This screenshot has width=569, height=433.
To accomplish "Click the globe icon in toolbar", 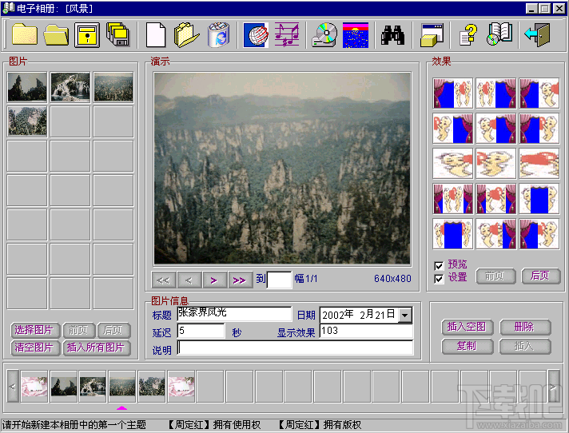I will pos(257,35).
